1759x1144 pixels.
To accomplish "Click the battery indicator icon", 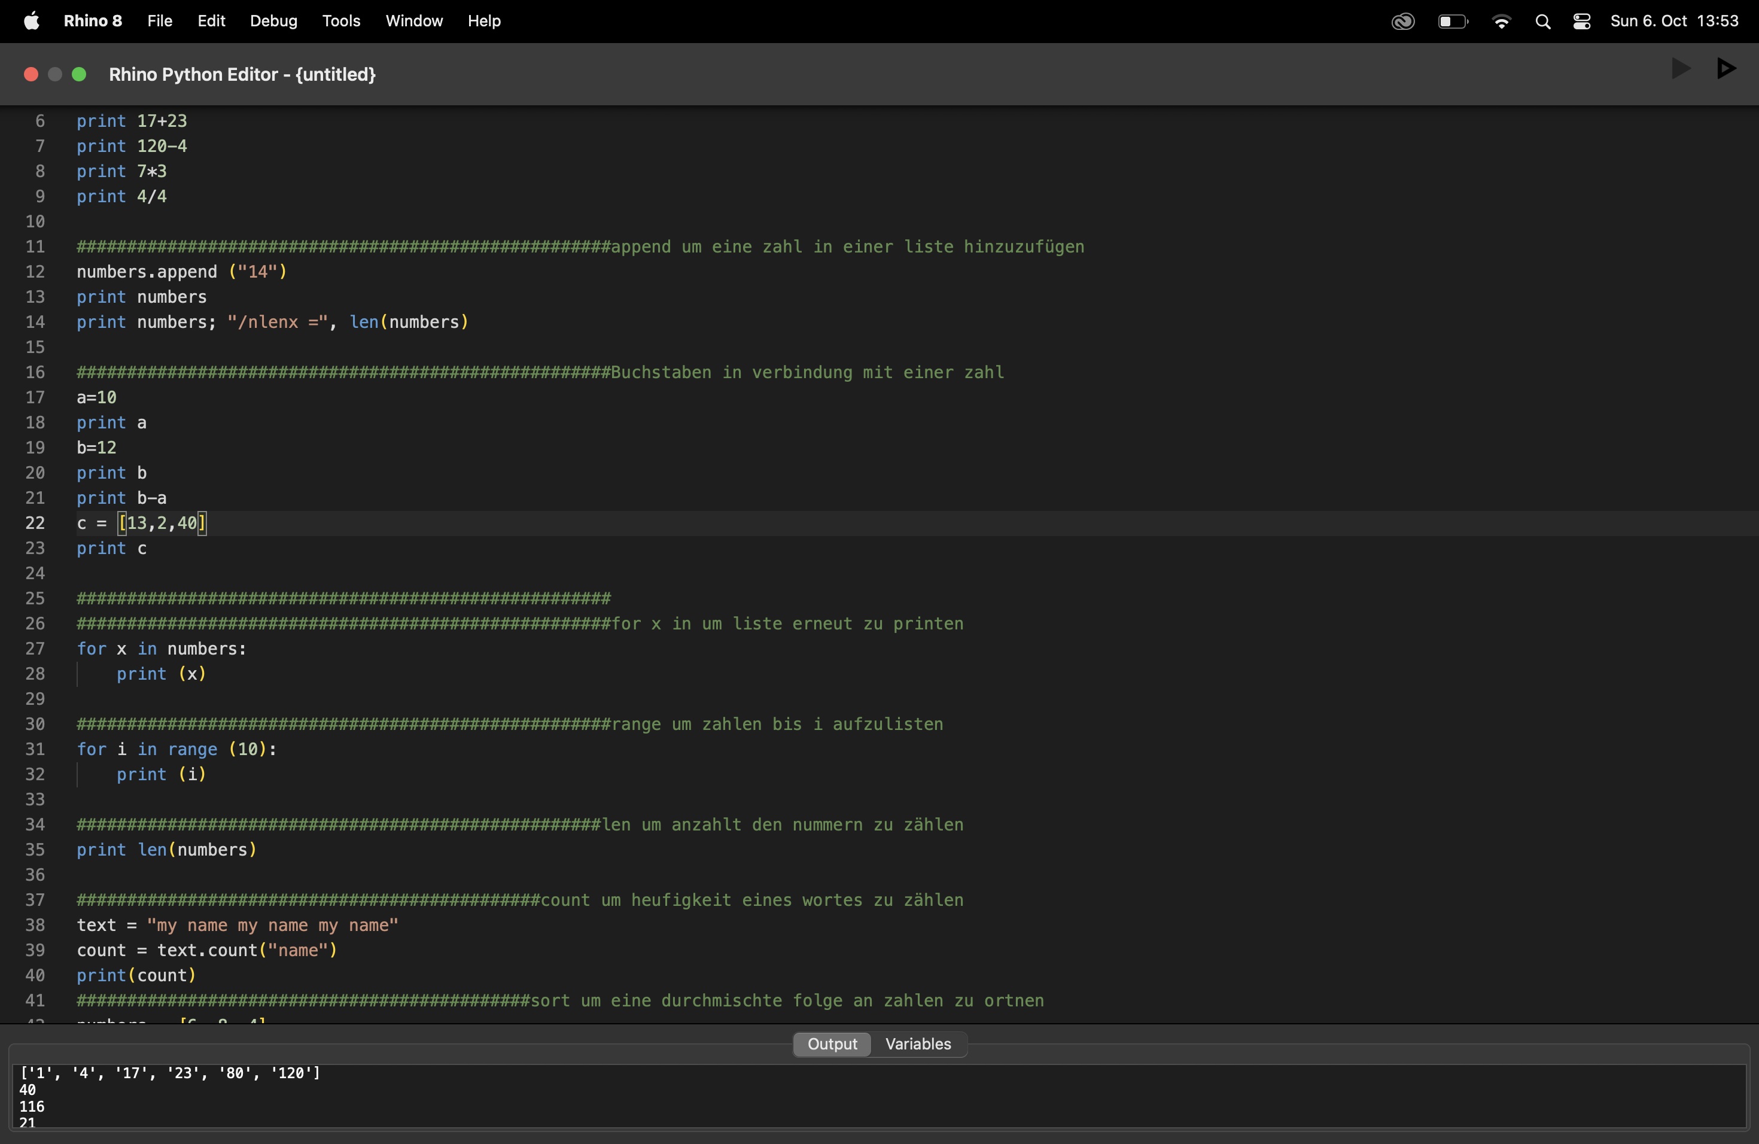I will 1453,21.
